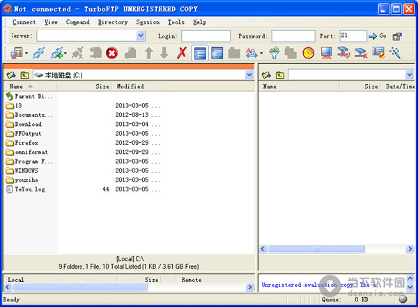Select the WINDOWS folder
The height and width of the screenshot is (307, 418).
(22, 171)
